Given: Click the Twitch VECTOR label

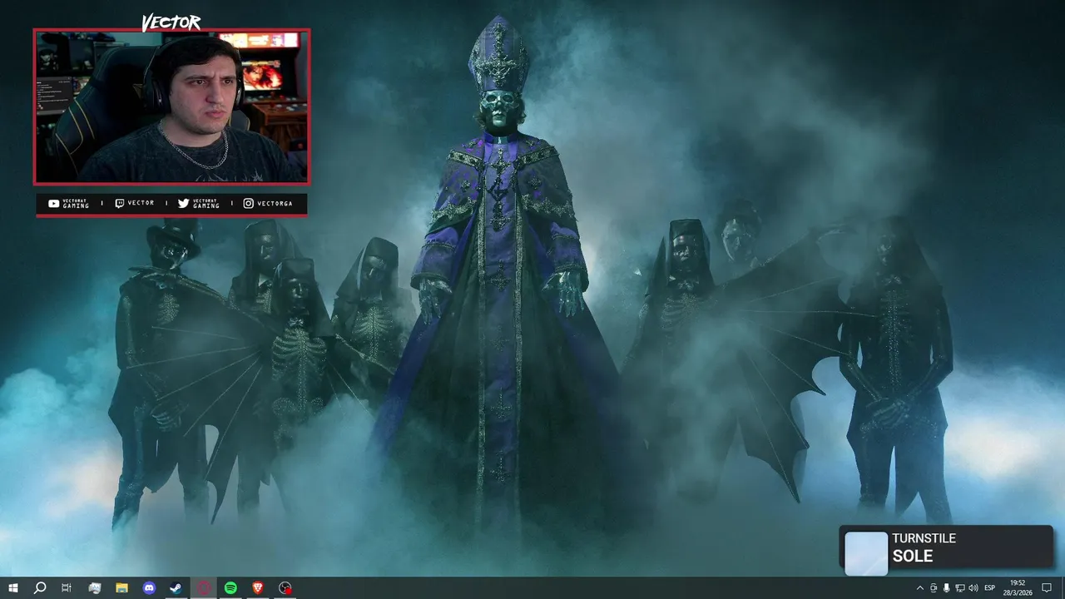Looking at the screenshot, I should point(135,203).
